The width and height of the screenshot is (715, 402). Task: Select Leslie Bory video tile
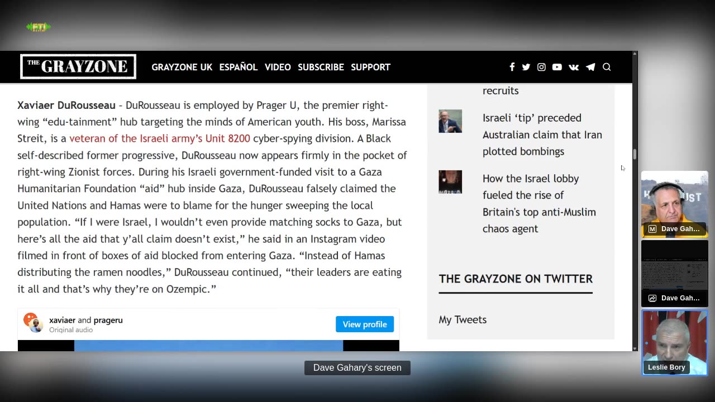tap(675, 342)
